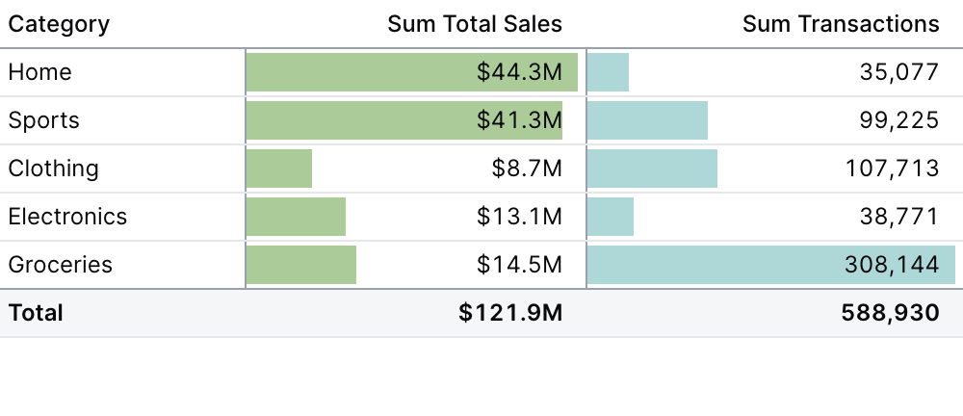Click the Clothing category cell
The height and width of the screenshot is (416, 963).
pos(53,169)
